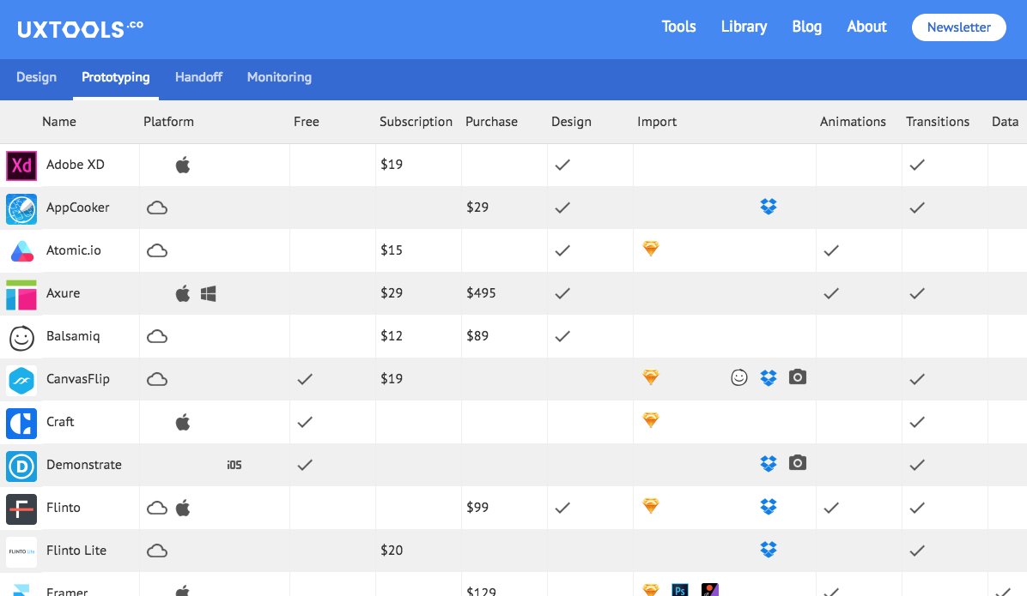
Task: Open the Library page
Action: pyautogui.click(x=744, y=27)
